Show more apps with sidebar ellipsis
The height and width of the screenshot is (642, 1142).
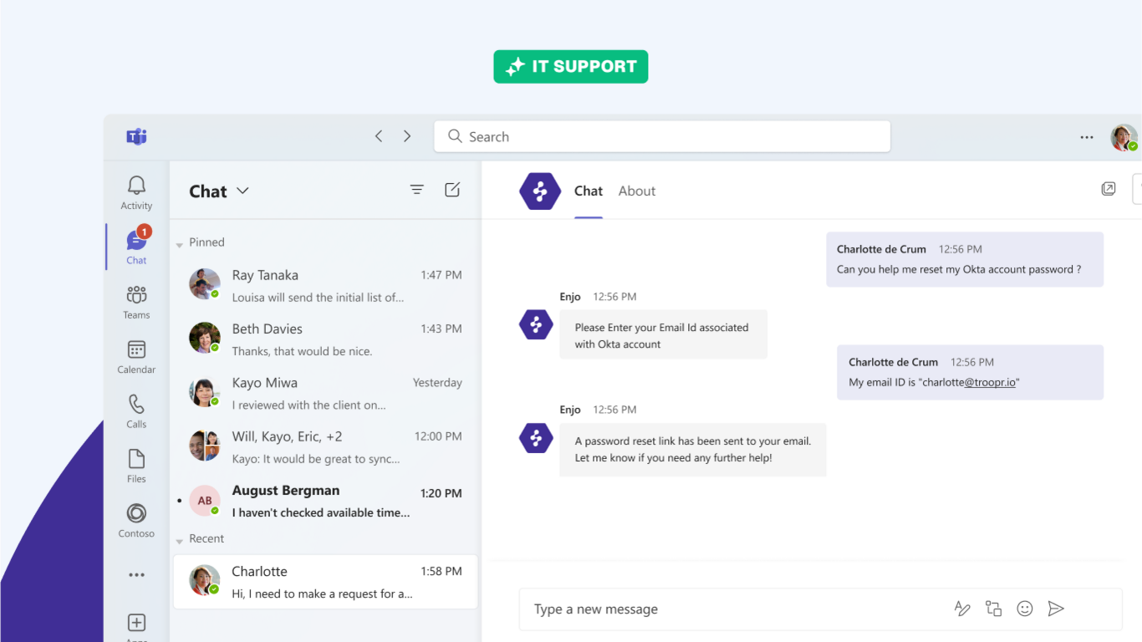click(x=136, y=575)
